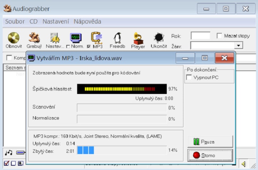Open the Nápověda menu
Screen dimensions: 258x170
[x=87, y=22]
